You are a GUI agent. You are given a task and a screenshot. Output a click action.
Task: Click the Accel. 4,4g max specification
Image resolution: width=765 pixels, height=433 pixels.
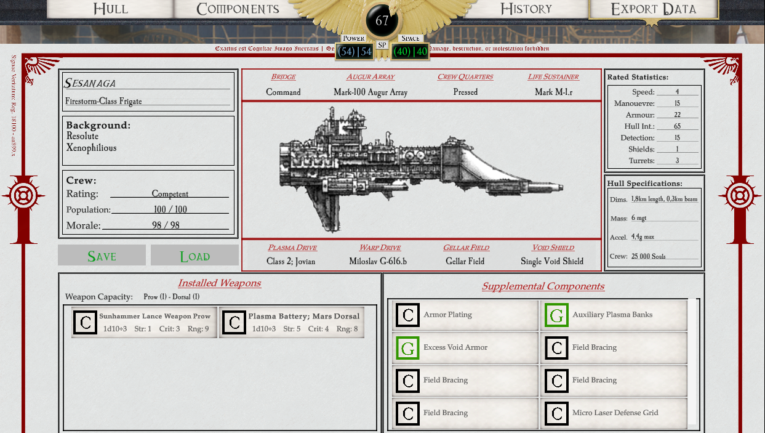(x=665, y=237)
